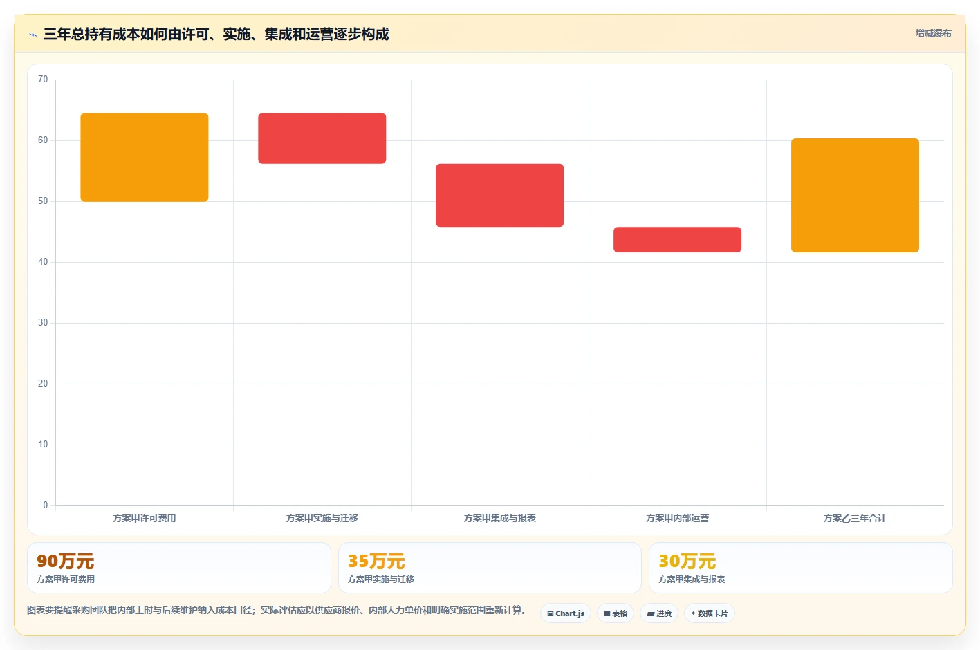The width and height of the screenshot is (980, 650).
Task: Select the red 方案甲内部运营 bar
Action: click(x=678, y=239)
